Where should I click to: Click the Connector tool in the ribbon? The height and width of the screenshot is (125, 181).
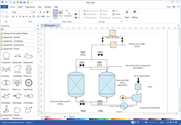68,13
